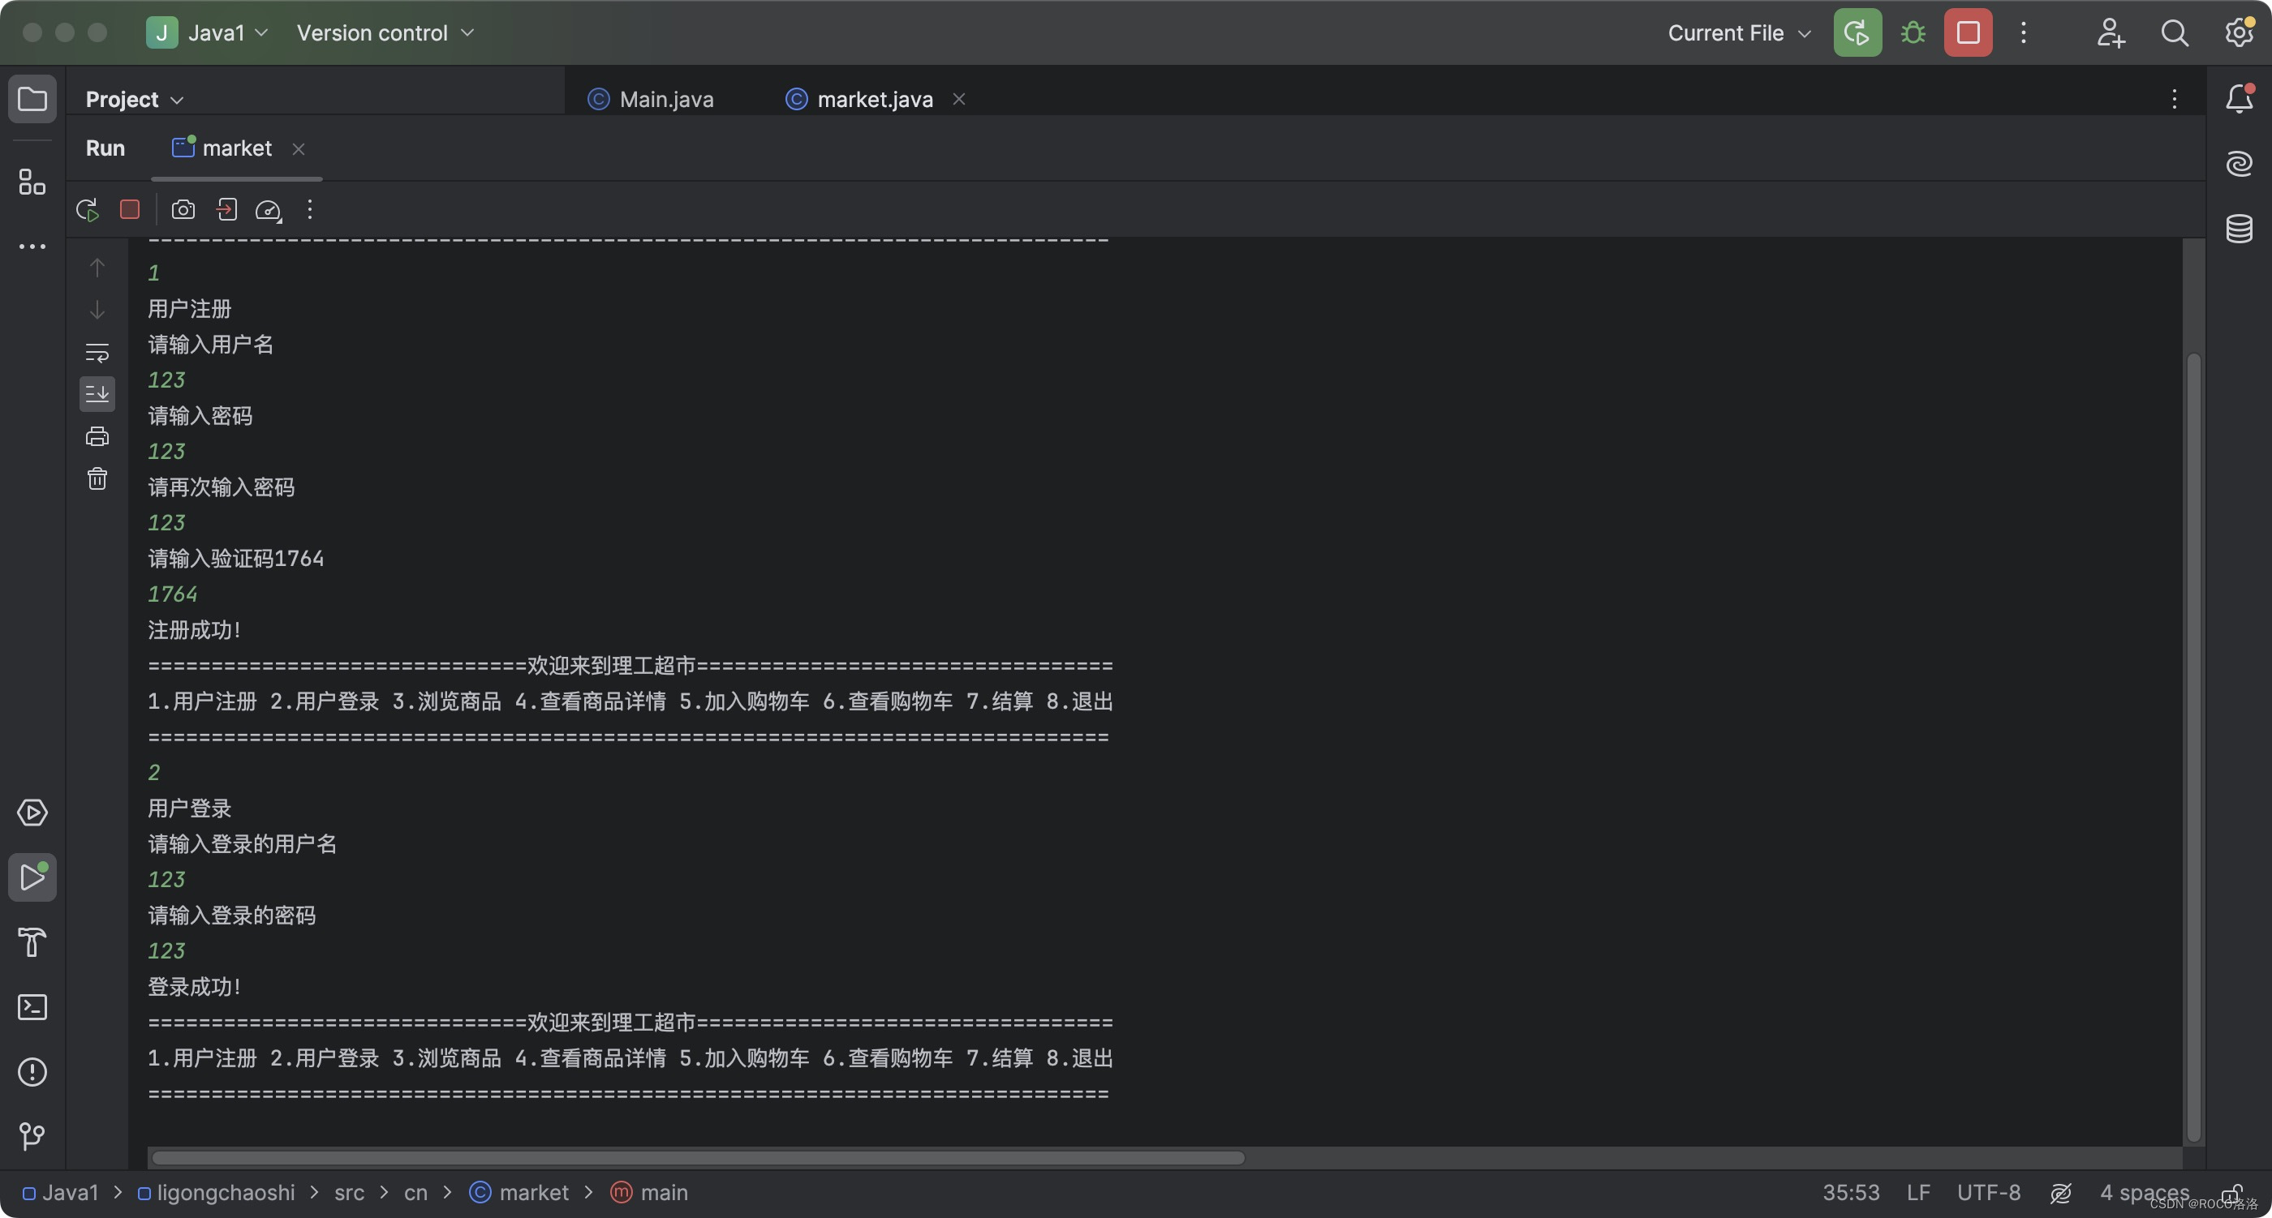
Task: Open more options in Run toolbar
Action: [x=310, y=210]
